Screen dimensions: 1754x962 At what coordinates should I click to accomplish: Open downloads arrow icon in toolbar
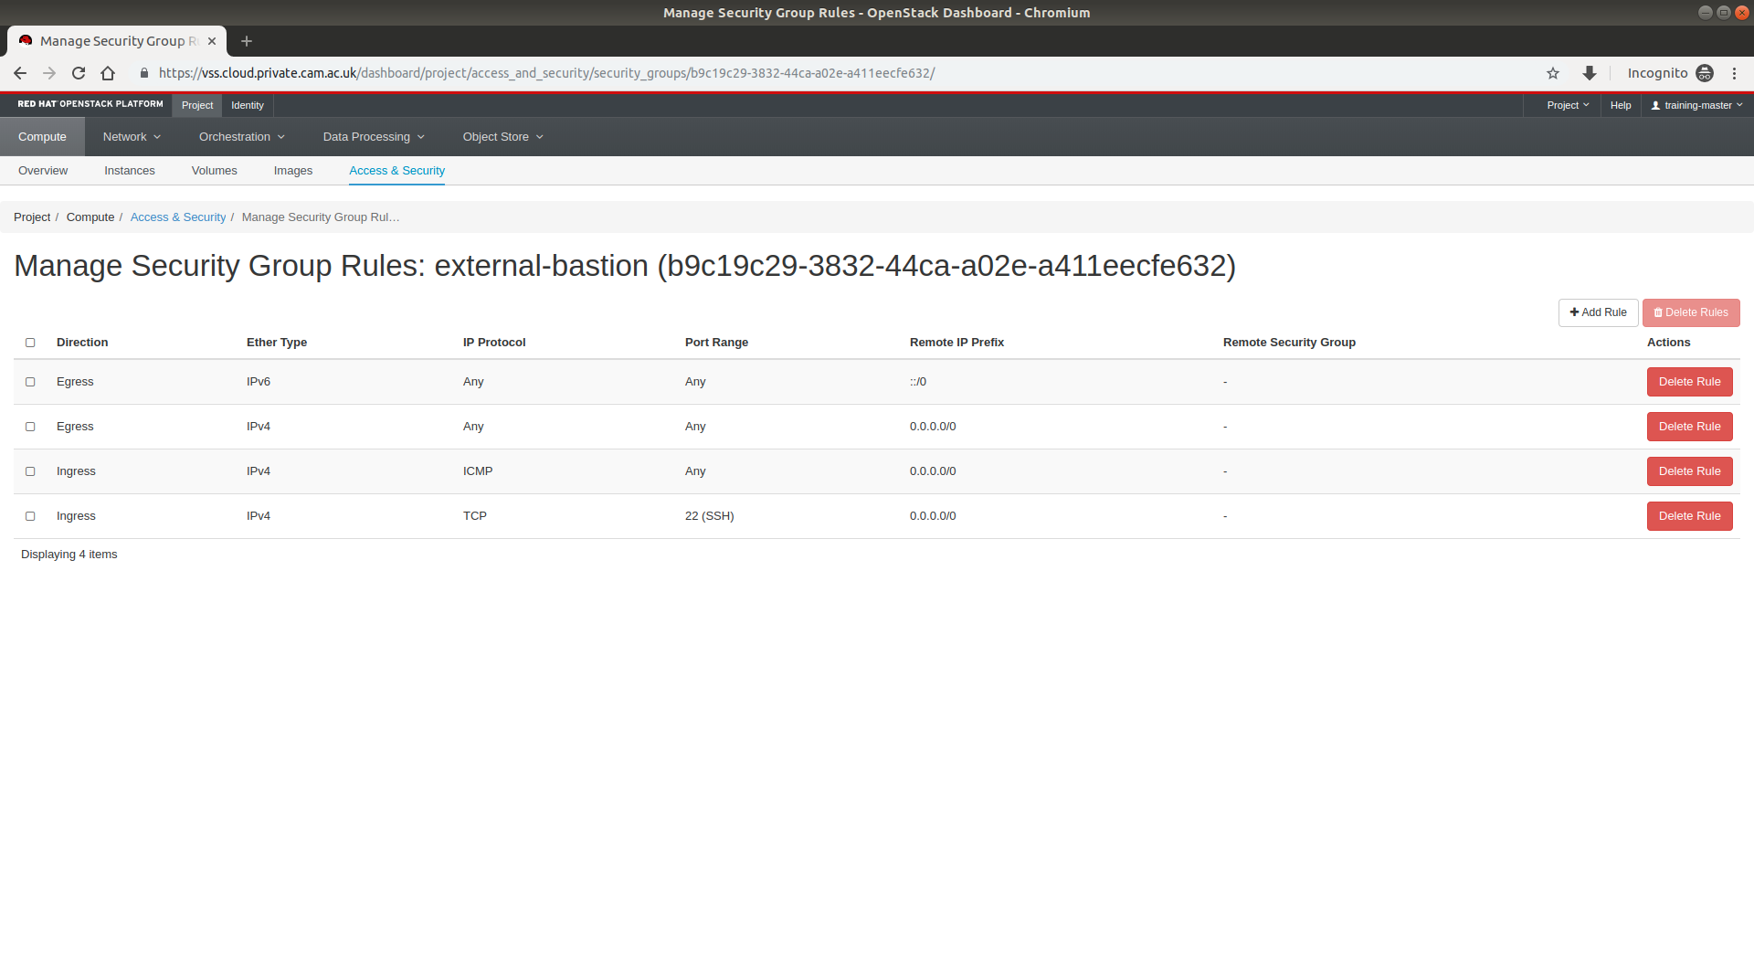coord(1590,73)
